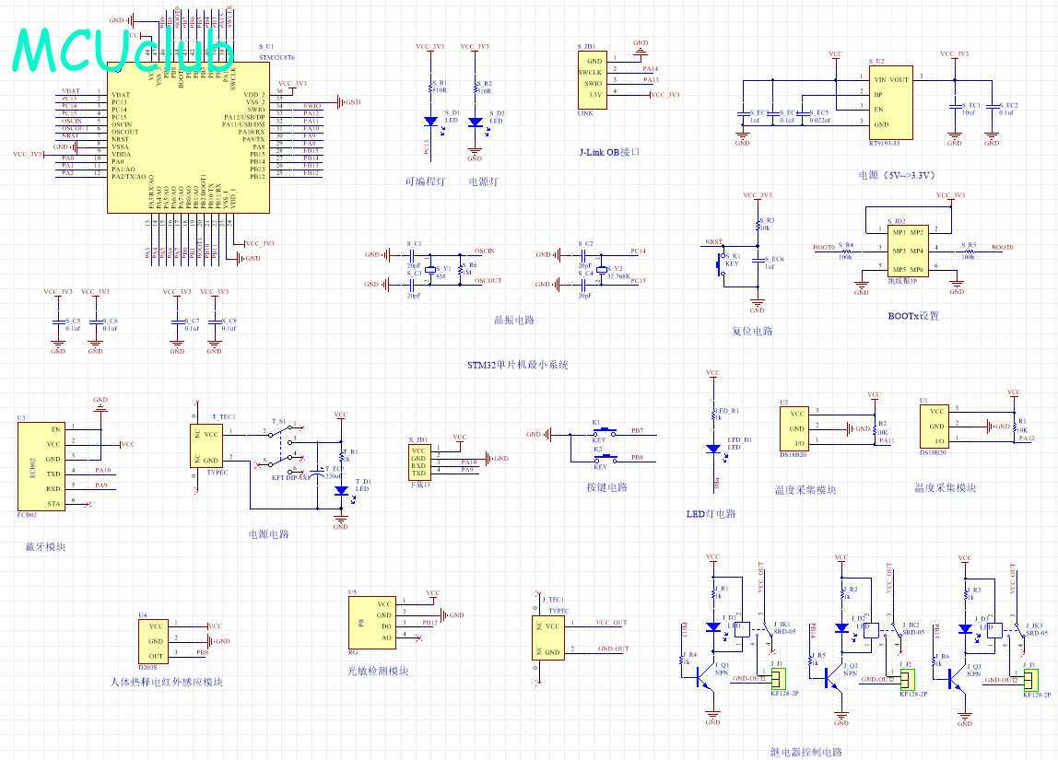1058x760 pixels.
Task: Pick the DS18B20 sensor labeled U1
Action: click(935, 427)
